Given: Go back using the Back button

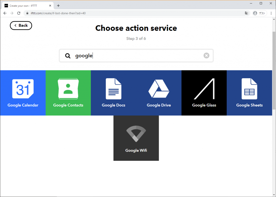Looking at the screenshot, I should [21, 25].
